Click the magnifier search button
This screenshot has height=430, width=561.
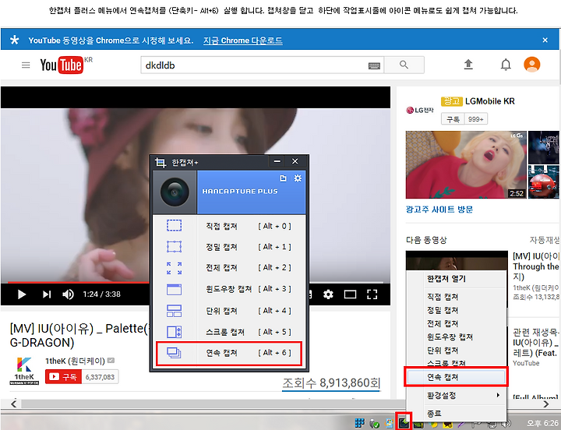(x=404, y=65)
